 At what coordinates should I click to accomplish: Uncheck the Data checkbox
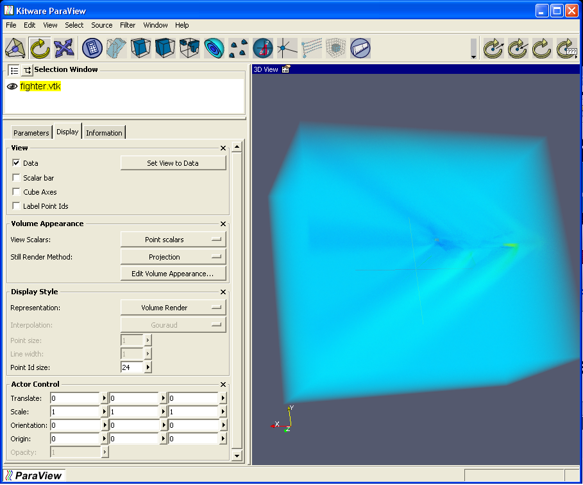(x=16, y=163)
